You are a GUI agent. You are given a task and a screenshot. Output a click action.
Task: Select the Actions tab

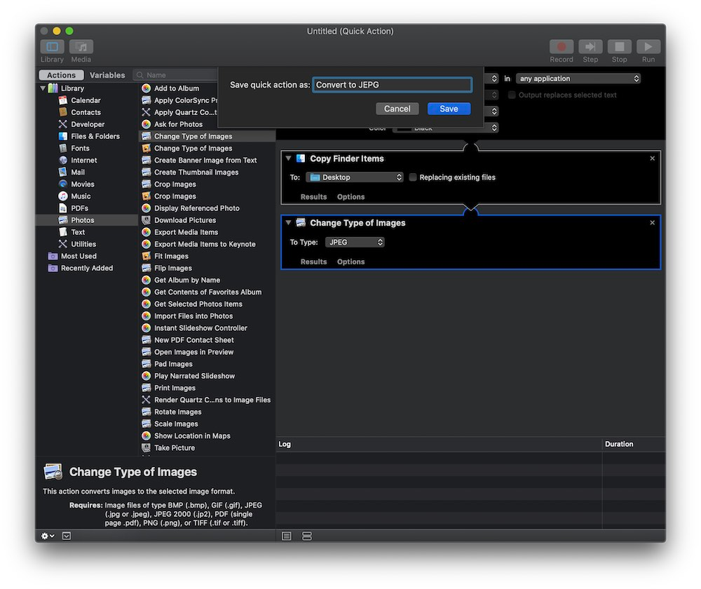click(61, 75)
